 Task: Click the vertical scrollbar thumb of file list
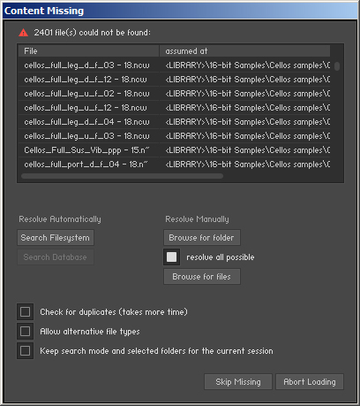[337, 65]
